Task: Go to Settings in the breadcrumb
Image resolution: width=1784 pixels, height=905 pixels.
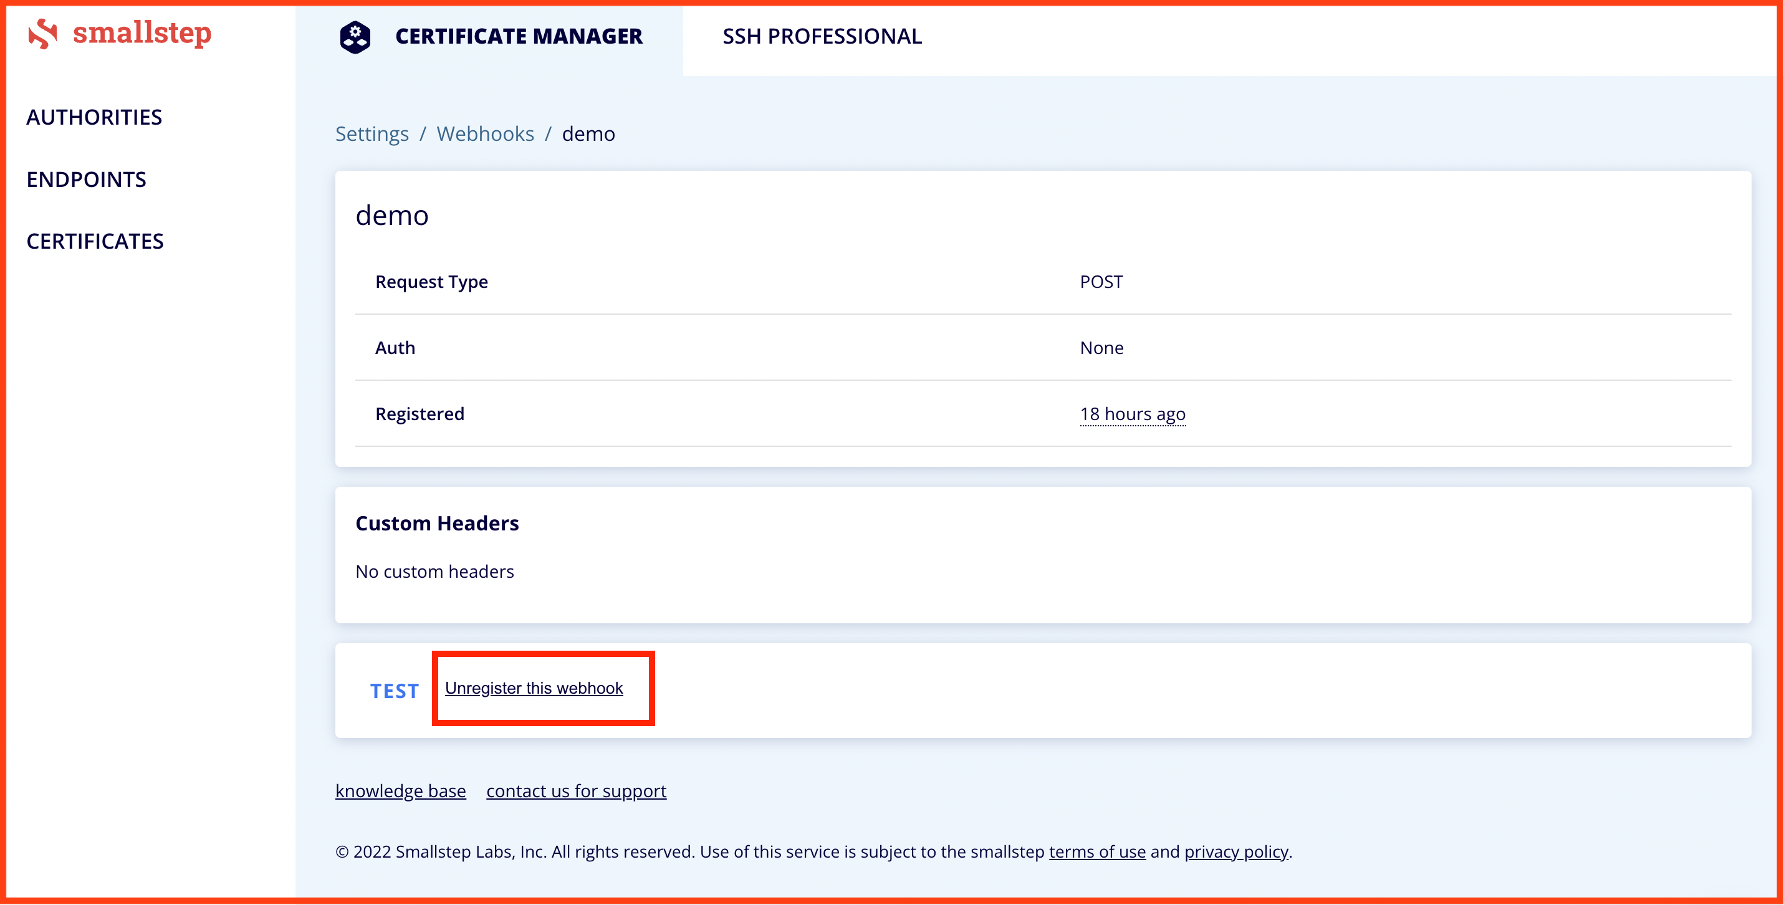Action: click(x=372, y=133)
